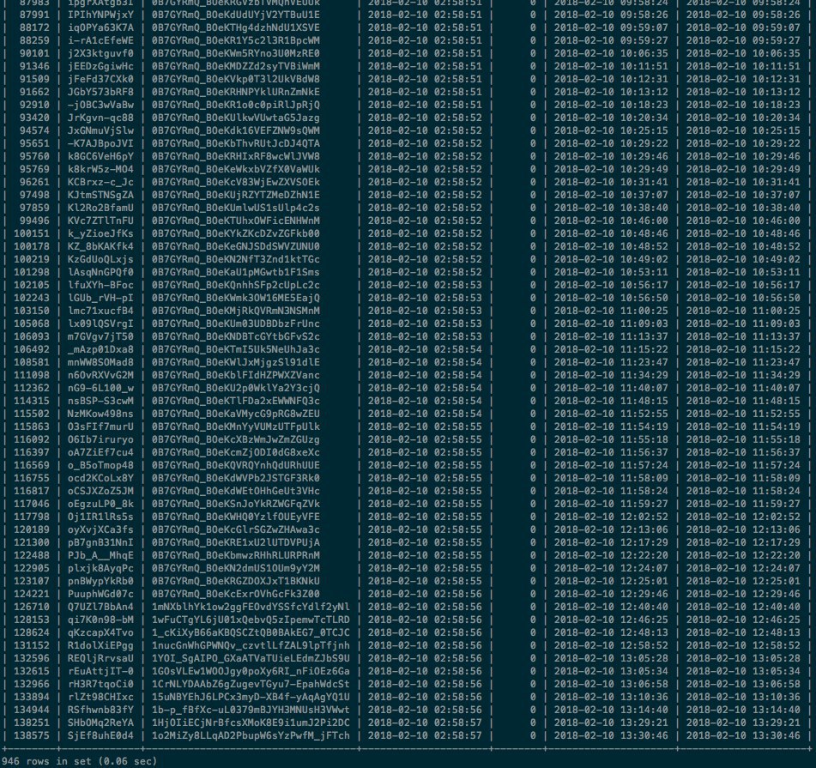Screen dimensions: 816x768
Task: Click the code n6OvRXVvG2M
Action: coord(100,375)
